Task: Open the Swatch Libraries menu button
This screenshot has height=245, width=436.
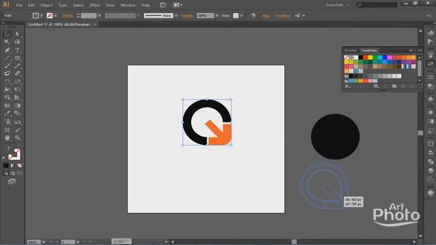Action: (x=347, y=86)
